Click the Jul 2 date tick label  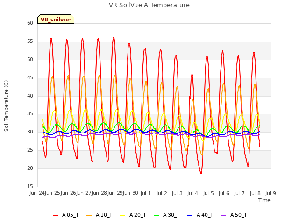pos(162,193)
